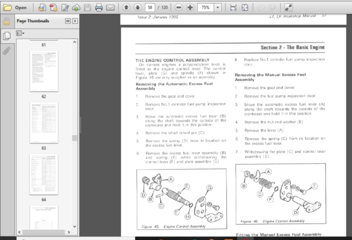Click the Save disk icon
The width and height of the screenshot is (352, 240).
[87, 8]
